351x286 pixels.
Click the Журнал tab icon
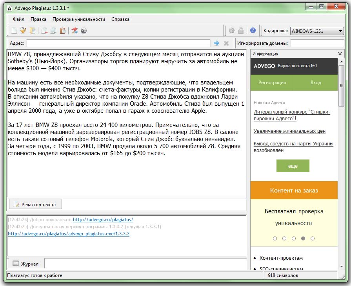coord(16,263)
